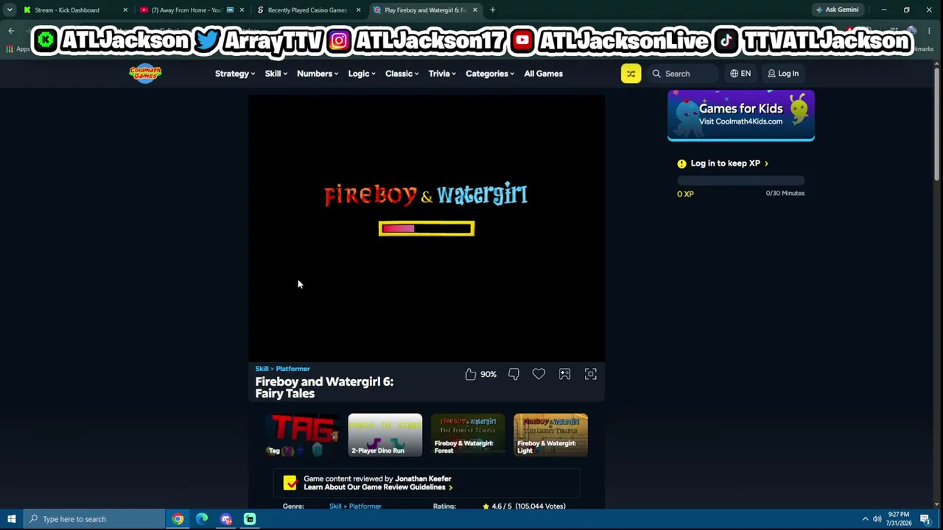Expand the Categories menu
This screenshot has width=943, height=530.
(490, 74)
